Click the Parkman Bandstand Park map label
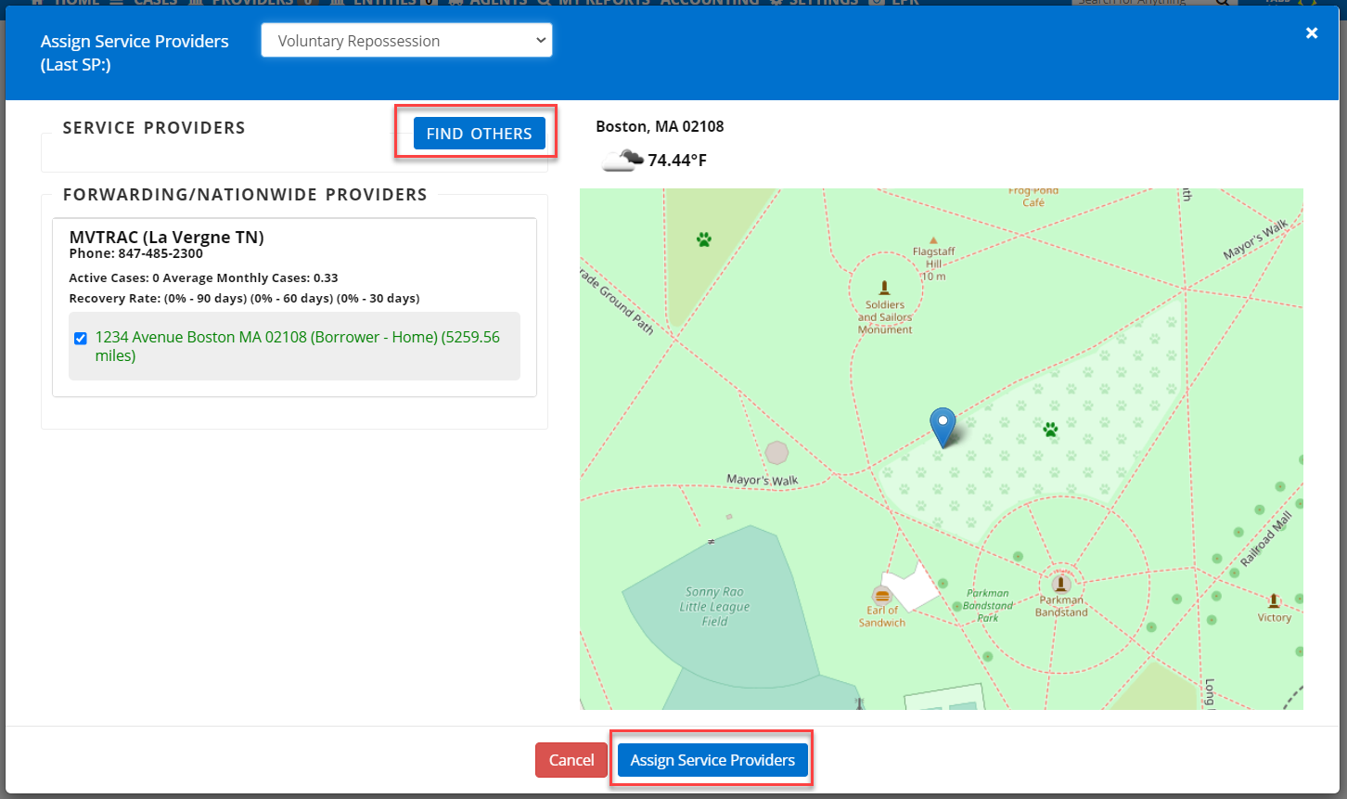The height and width of the screenshot is (799, 1347). tap(987, 605)
